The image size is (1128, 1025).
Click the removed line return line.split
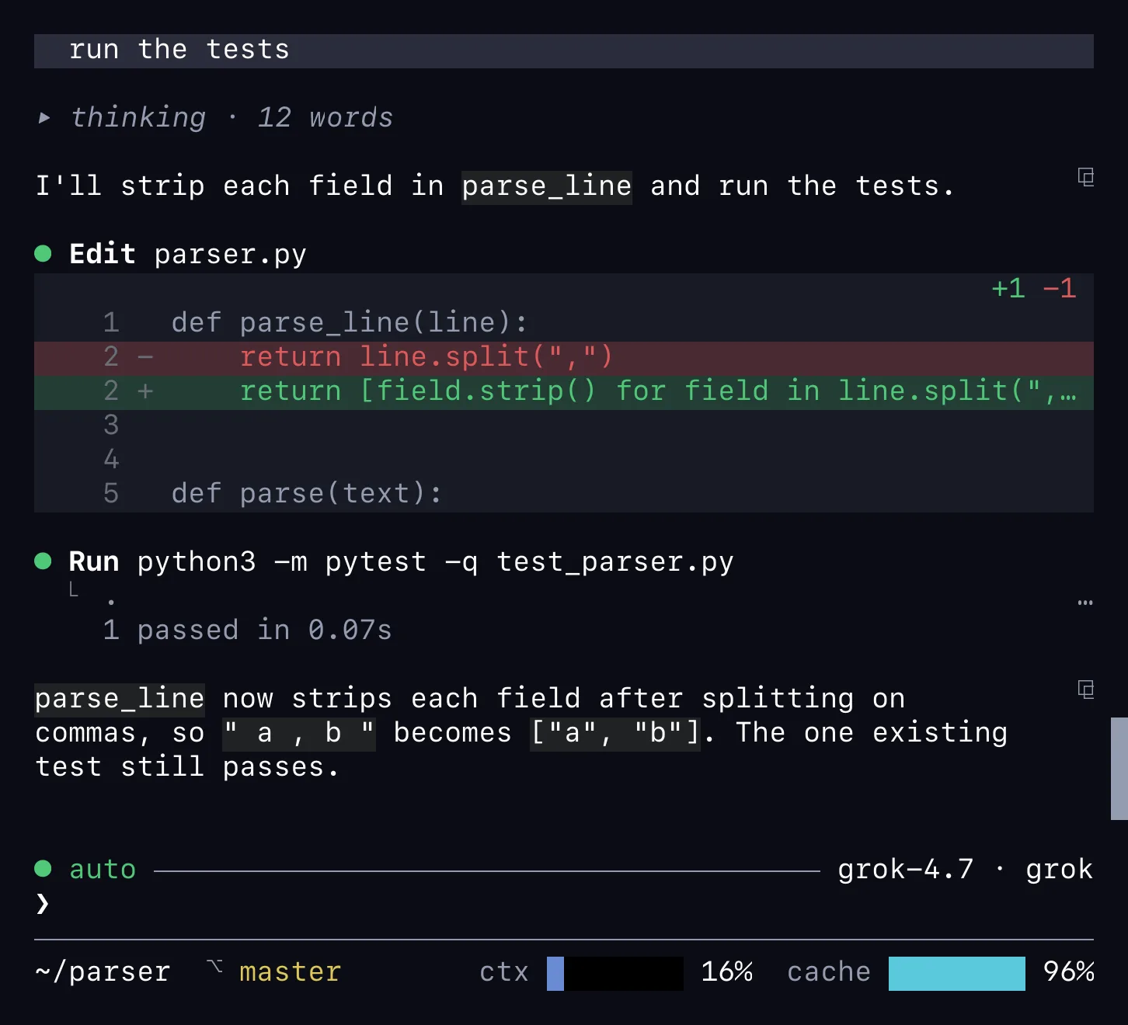[x=564, y=357]
